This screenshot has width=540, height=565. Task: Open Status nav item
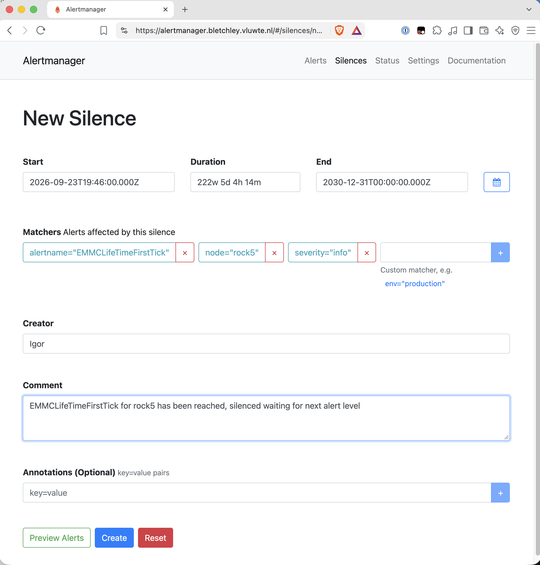tap(387, 61)
